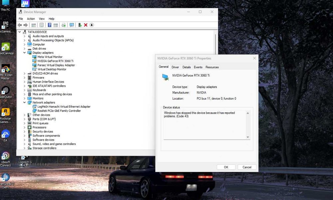Select Realtek PCIe GbE Family Controller
The height and width of the screenshot is (200, 333).
(x=59, y=111)
